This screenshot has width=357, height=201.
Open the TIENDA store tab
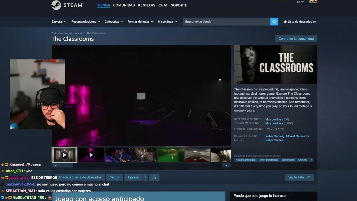103,5
